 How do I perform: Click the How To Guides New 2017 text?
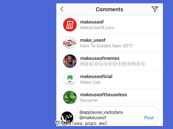point(106,46)
